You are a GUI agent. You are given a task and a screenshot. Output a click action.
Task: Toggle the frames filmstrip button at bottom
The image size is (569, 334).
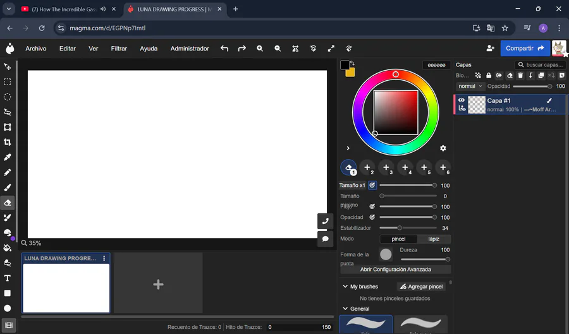point(9,325)
